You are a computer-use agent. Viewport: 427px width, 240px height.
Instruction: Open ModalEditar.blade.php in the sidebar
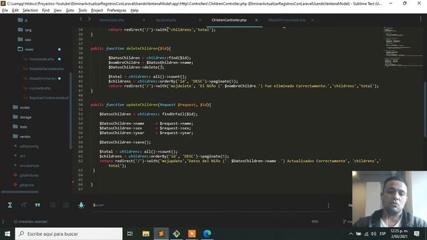coord(43,69)
